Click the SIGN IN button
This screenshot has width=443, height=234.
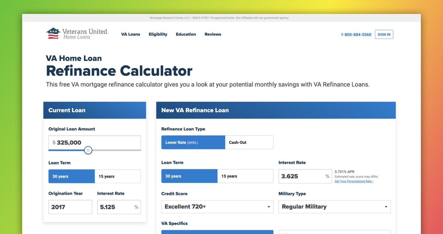pyautogui.click(x=384, y=34)
